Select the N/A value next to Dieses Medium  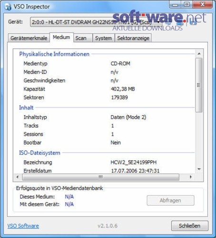[69, 197]
